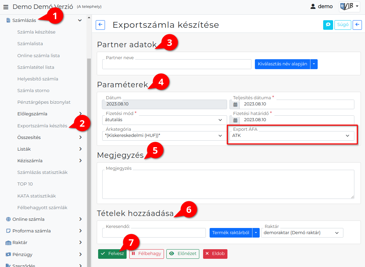
Task: Open calendar icon for Teljesítés dátuma
Action: (x=235, y=104)
